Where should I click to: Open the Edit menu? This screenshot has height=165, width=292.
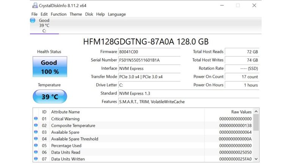pyautogui.click(x=44, y=14)
